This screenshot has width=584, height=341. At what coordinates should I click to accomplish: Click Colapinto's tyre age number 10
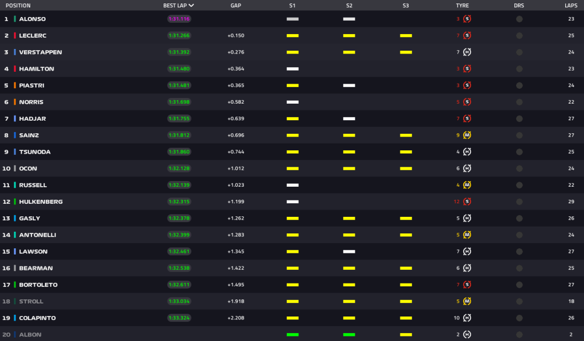coord(457,318)
